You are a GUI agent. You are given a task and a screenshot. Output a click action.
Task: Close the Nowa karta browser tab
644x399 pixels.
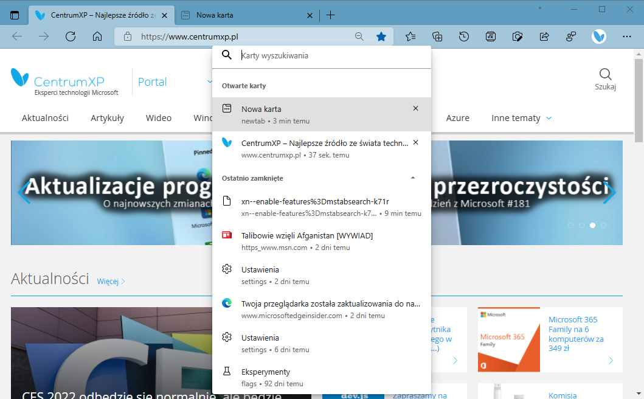point(310,16)
